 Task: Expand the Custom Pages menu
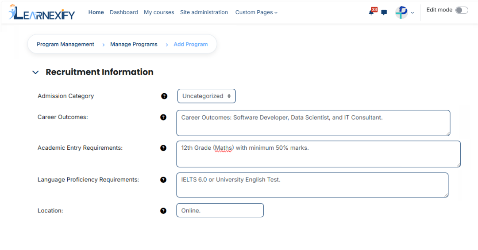click(x=256, y=12)
